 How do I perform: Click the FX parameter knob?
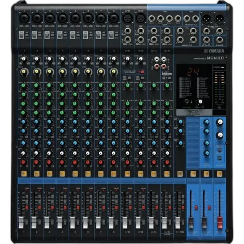200,102
